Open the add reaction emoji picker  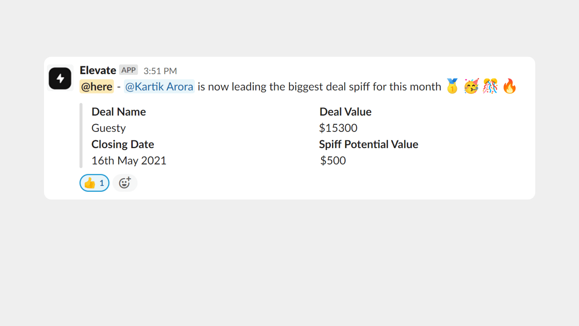(125, 183)
